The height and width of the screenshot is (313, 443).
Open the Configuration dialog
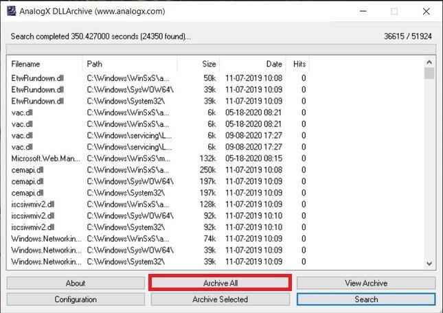coord(76,299)
